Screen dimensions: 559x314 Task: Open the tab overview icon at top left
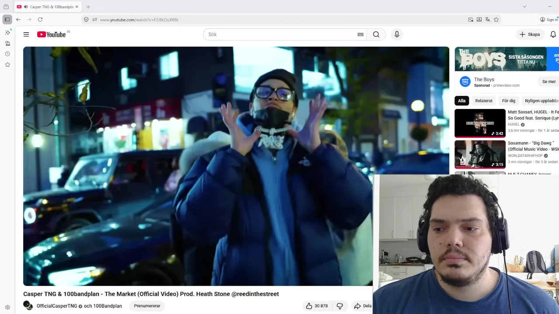point(6,7)
